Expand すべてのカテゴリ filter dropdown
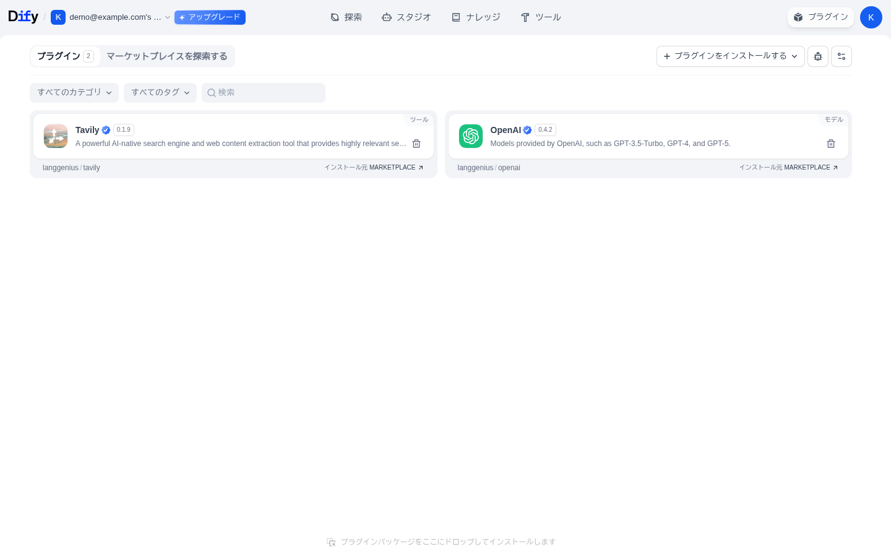Screen dimensions: 891x557 74,93
